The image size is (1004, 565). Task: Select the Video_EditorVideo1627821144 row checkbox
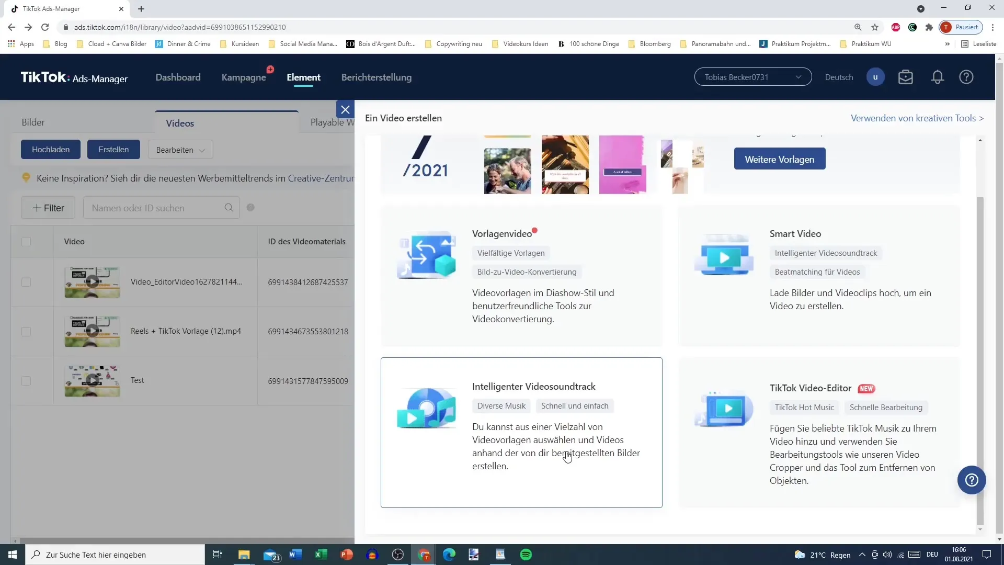point(26,282)
